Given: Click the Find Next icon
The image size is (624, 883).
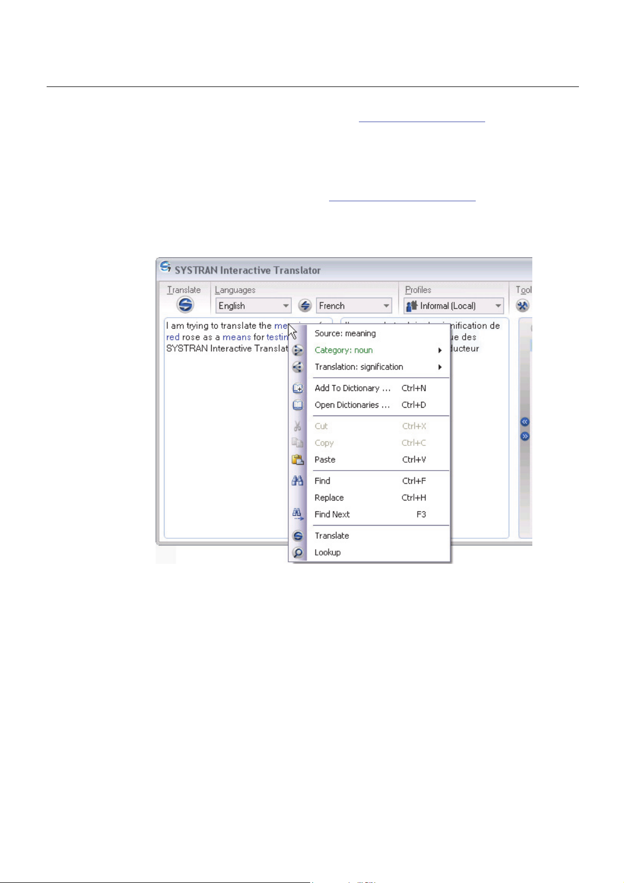Looking at the screenshot, I should [x=298, y=514].
